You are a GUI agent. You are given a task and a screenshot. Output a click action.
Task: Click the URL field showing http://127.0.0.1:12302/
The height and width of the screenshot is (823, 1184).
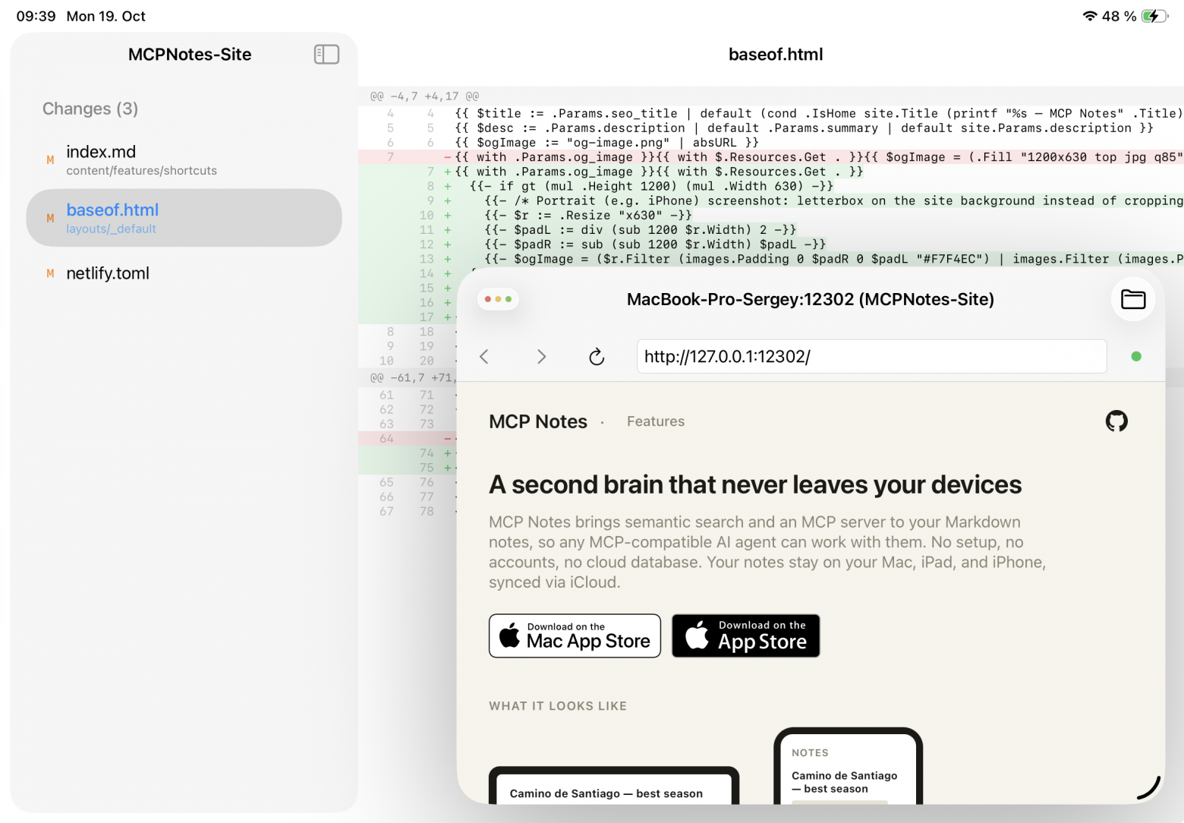tap(871, 356)
